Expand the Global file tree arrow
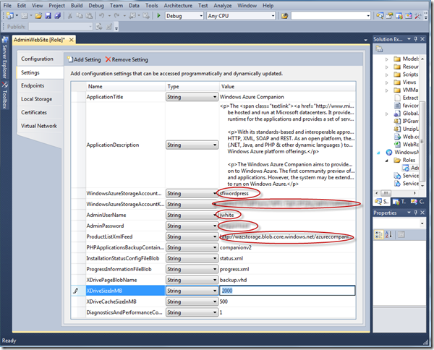The height and width of the screenshot is (350, 434). [x=387, y=114]
